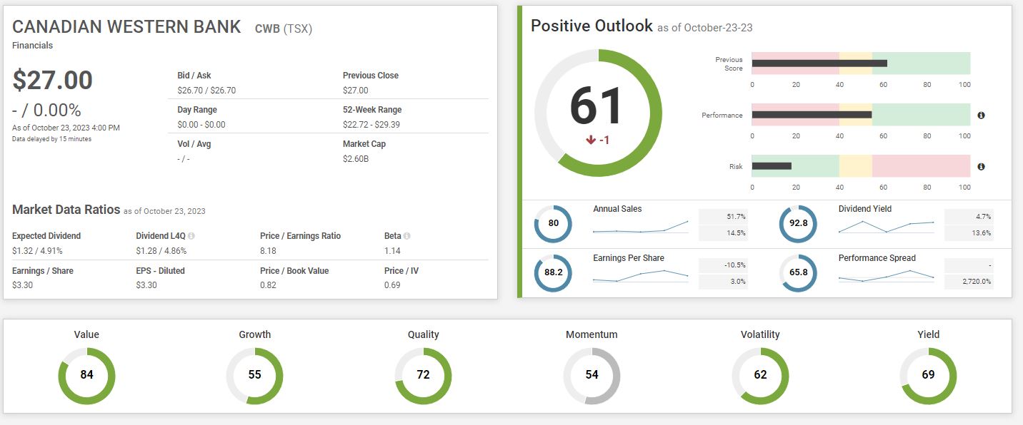
Task: Click the info icon beside the Performance bar
Action: [x=981, y=116]
